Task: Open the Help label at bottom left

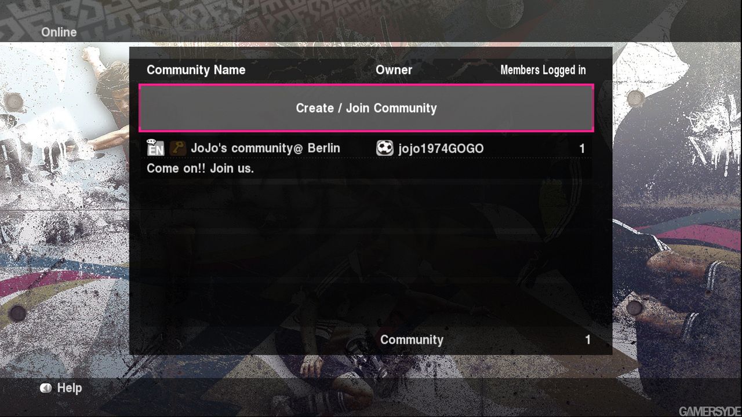Action: [x=70, y=388]
